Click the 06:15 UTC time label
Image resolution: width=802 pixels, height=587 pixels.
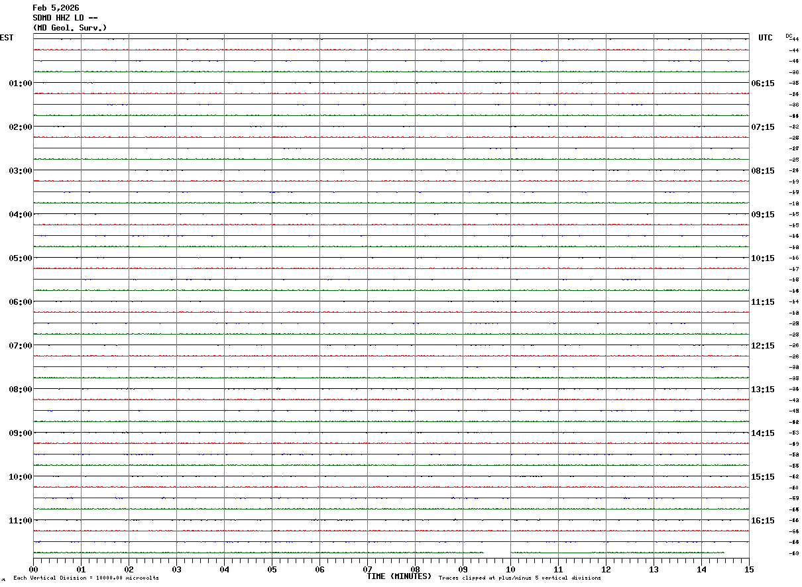coord(762,83)
